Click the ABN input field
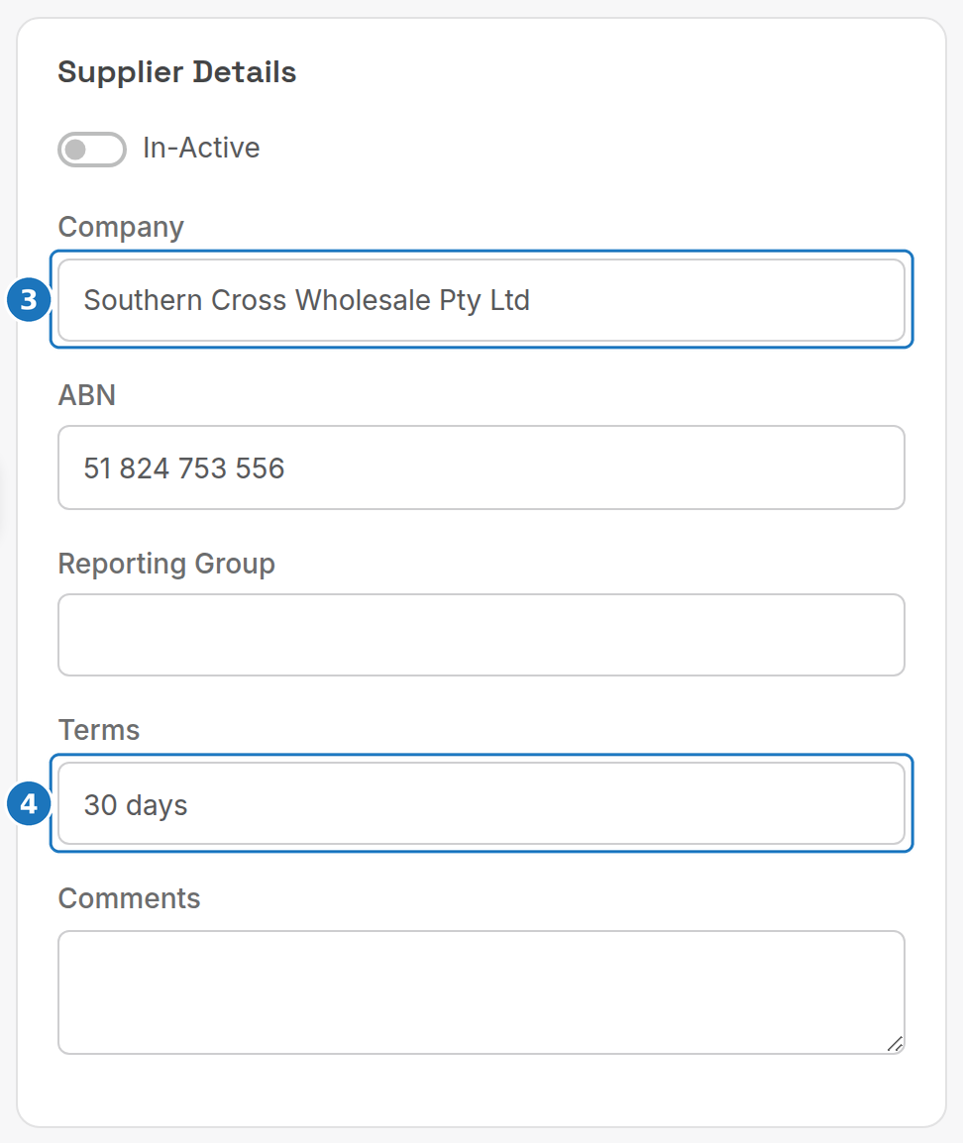963x1143 pixels. (481, 468)
